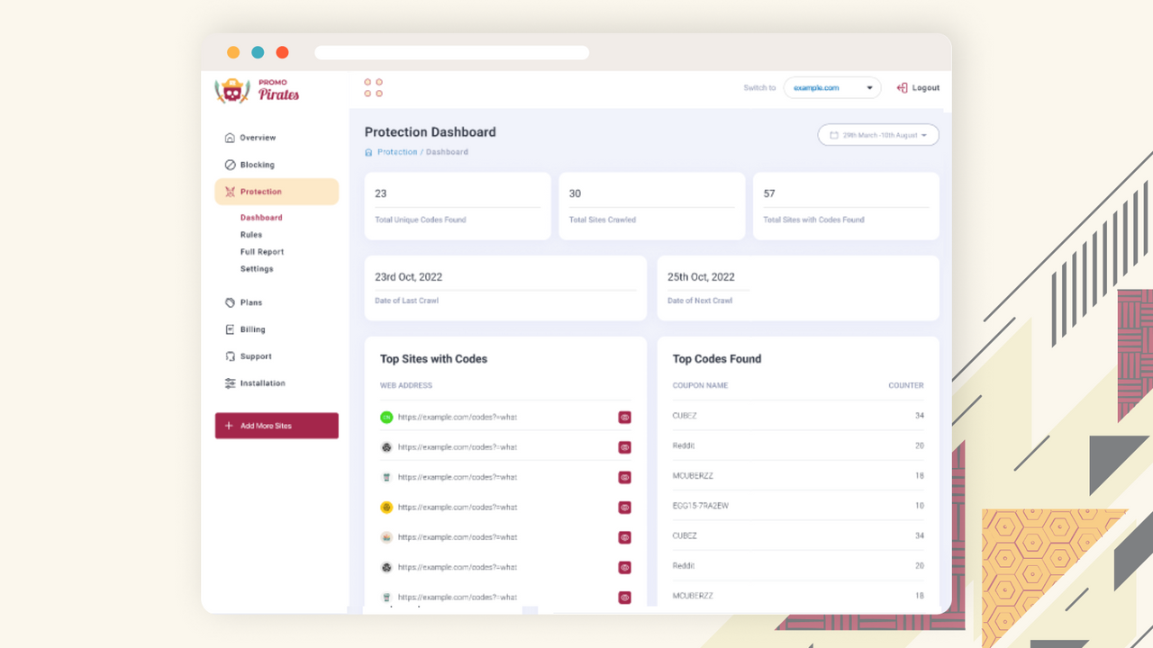
Task: Open Rules under the Protection menu
Action: point(253,234)
